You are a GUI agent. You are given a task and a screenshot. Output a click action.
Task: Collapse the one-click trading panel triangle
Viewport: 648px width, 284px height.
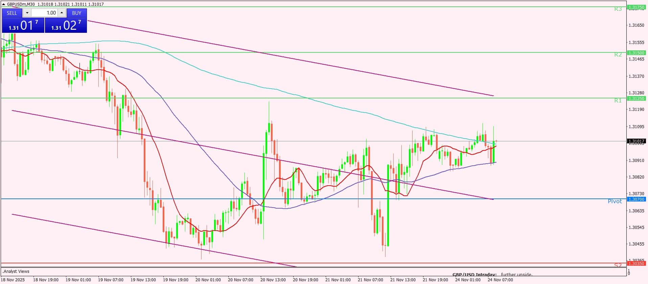[4, 4]
